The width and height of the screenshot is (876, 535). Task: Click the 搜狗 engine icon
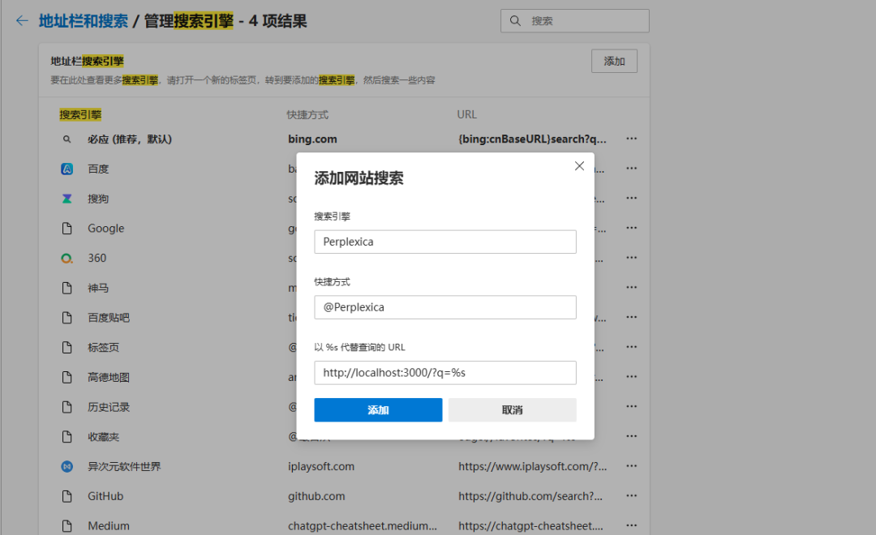(x=67, y=199)
